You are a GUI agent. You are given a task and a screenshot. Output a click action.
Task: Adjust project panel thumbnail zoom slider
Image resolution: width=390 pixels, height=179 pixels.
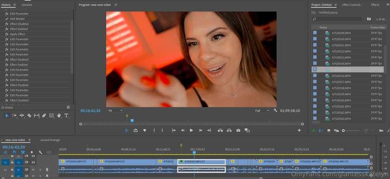(x=344, y=130)
